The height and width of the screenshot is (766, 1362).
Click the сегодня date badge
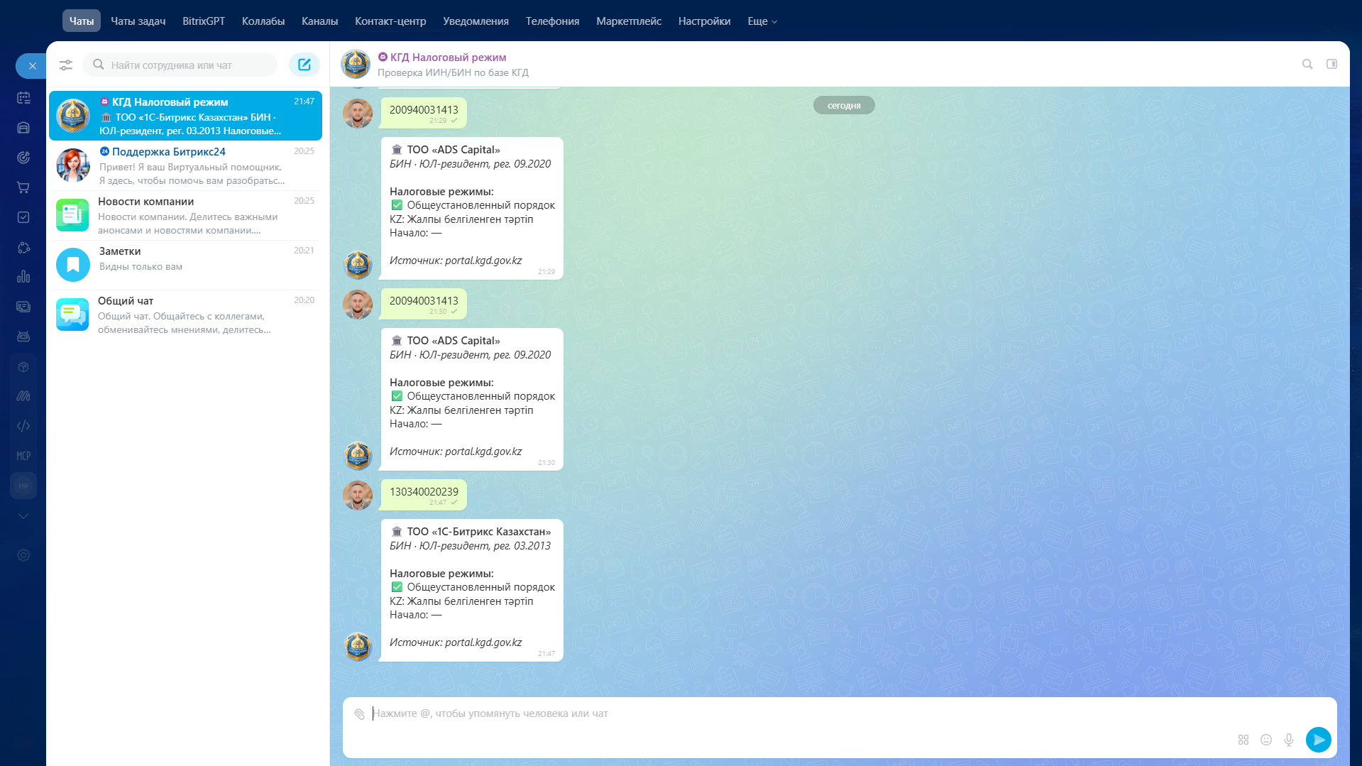tap(844, 106)
